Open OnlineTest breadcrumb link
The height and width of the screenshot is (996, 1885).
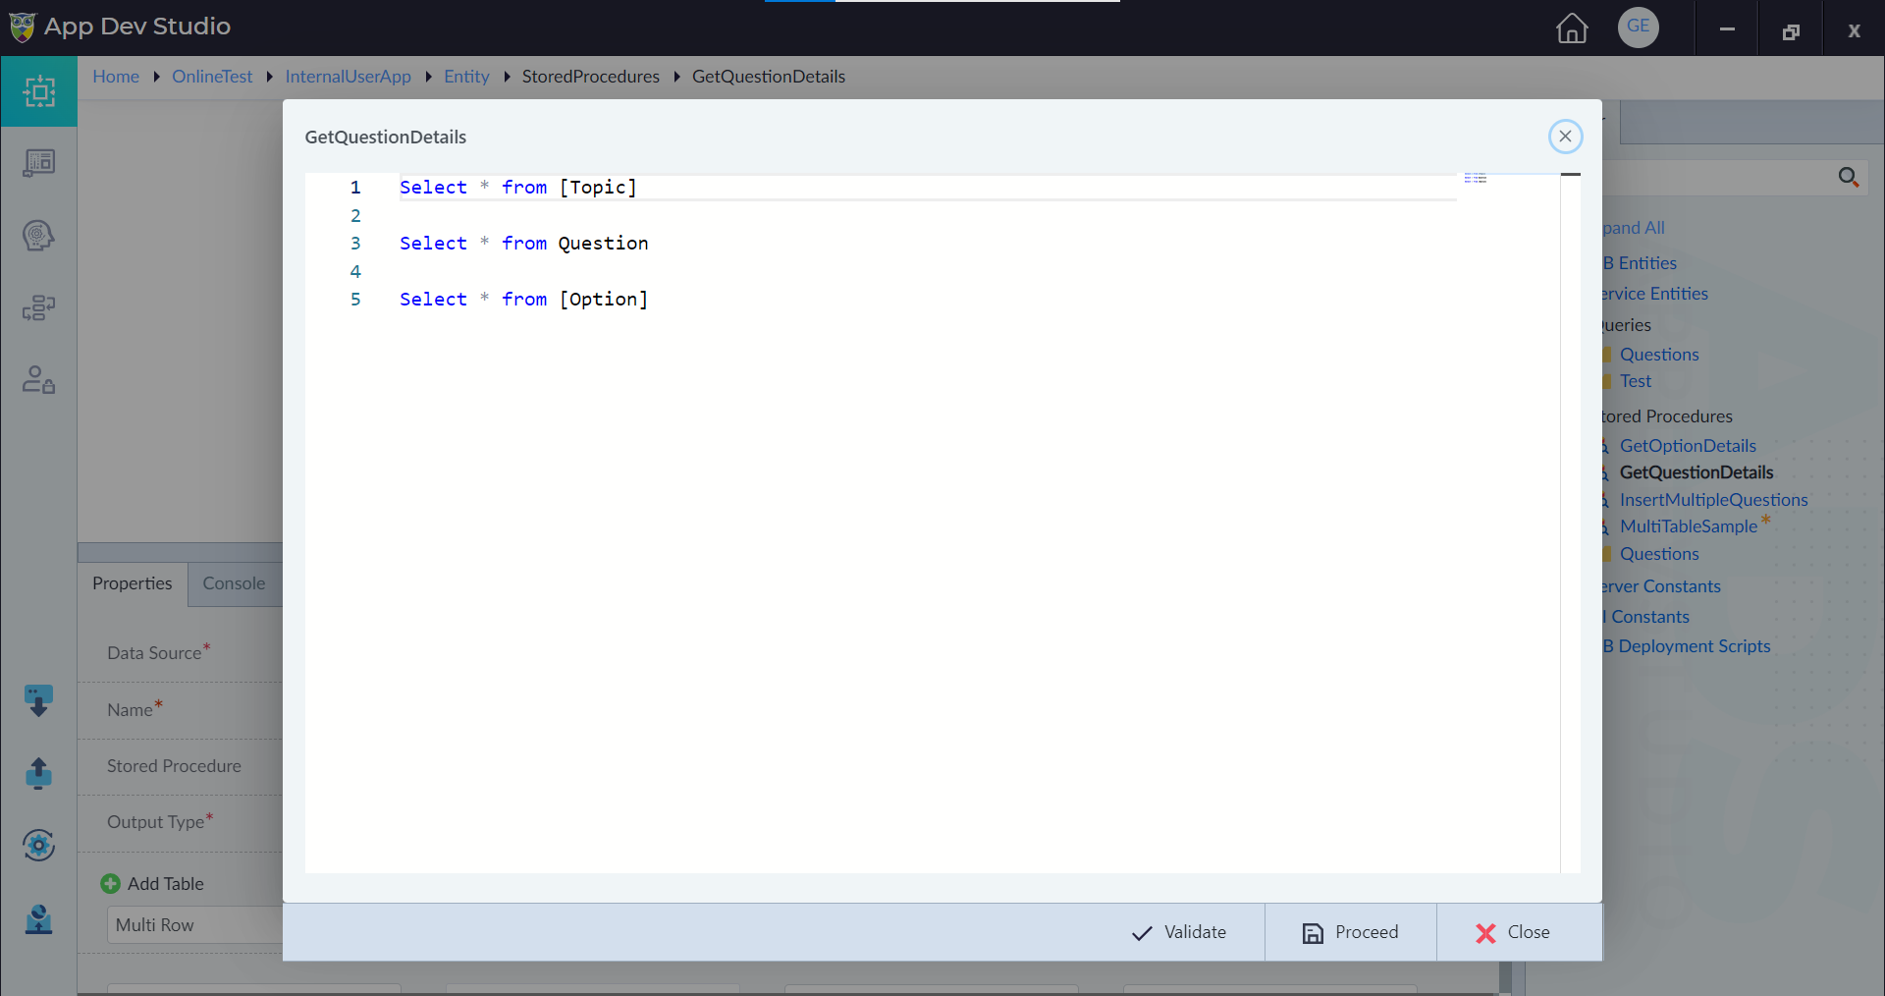(x=212, y=77)
